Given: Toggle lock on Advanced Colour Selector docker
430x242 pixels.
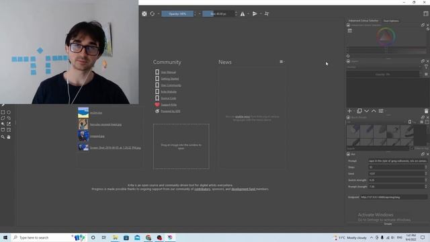Looking at the screenshot, I should (348, 25).
